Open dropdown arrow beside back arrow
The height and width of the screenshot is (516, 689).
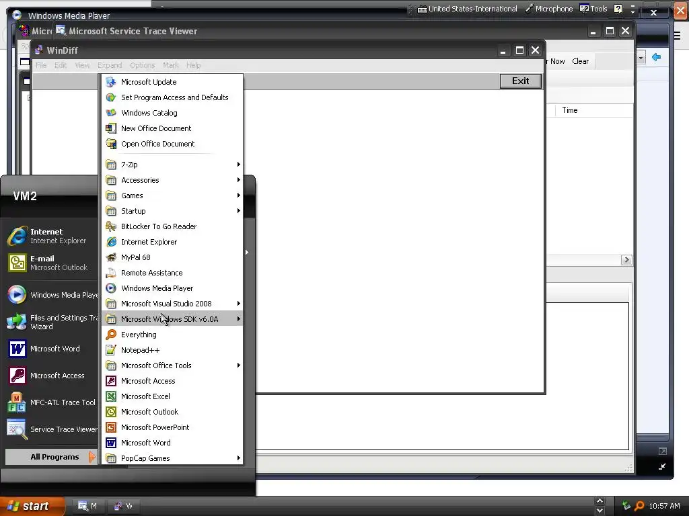(641, 58)
